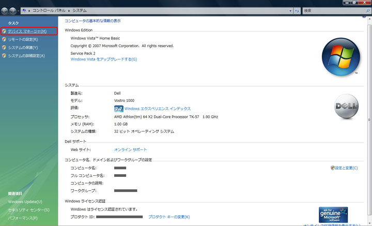Open Device Manager (デバイス マネージャ) link
Screen dimensions: 372x226
click(27, 32)
